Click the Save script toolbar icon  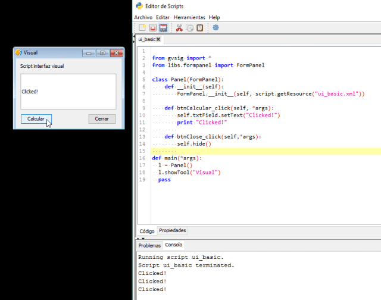click(x=163, y=28)
